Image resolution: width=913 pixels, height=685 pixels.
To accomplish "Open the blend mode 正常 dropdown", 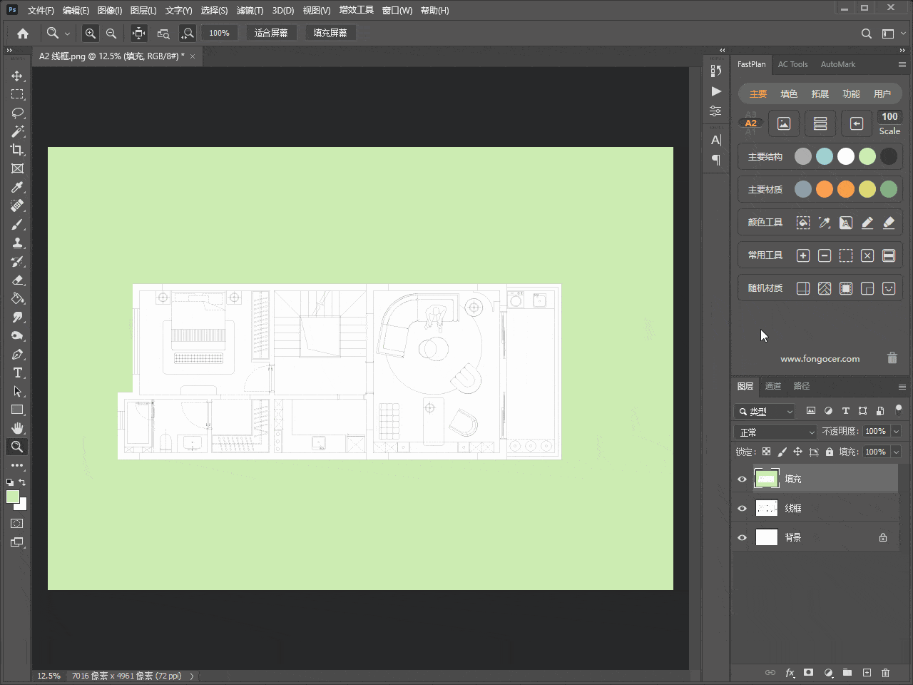I will 775,432.
